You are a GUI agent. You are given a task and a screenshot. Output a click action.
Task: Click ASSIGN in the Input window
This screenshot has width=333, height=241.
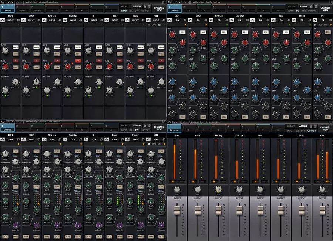[137, 7]
